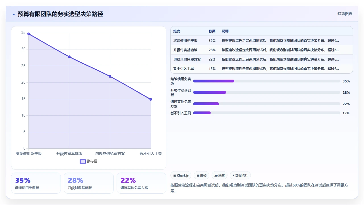Click the 15% value beside the last progress bar
Screen dimensions: 364x205
click(346, 113)
